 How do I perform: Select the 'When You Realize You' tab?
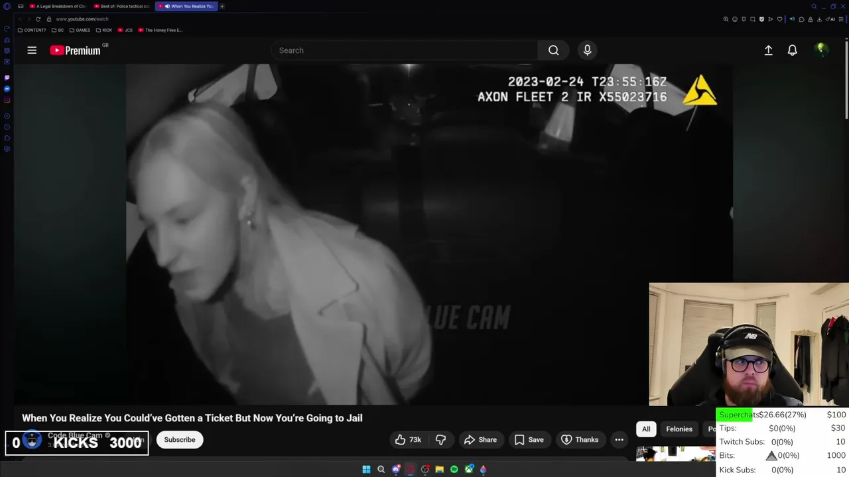click(186, 6)
